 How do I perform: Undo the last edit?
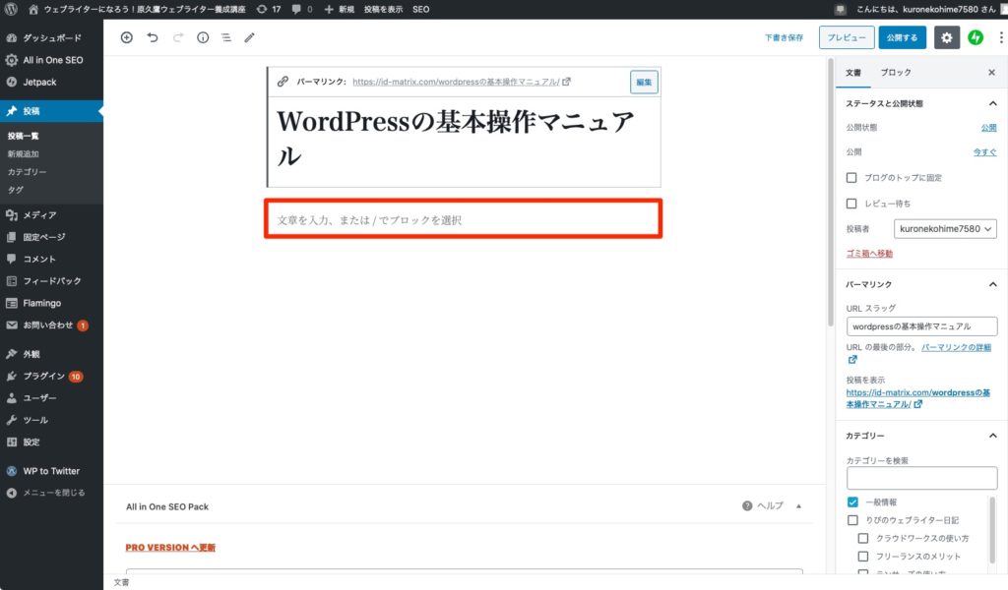point(153,38)
